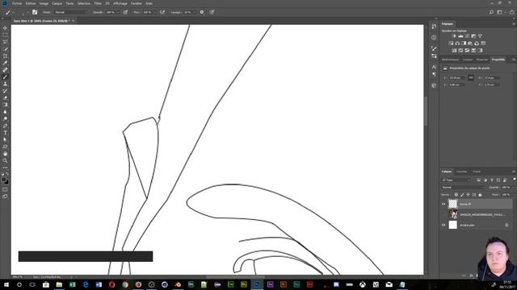Open the layer Fond dropdown arrow

coord(513,195)
